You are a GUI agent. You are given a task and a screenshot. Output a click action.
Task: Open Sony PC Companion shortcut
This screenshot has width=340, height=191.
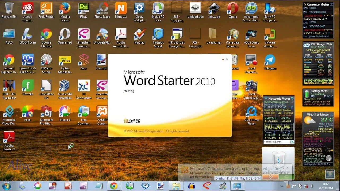(270, 12)
